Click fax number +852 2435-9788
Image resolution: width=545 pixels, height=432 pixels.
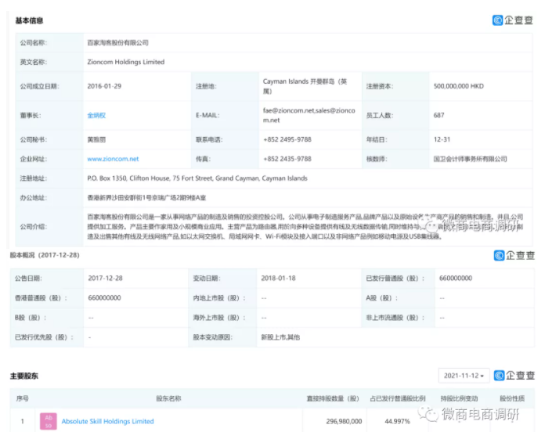click(287, 159)
